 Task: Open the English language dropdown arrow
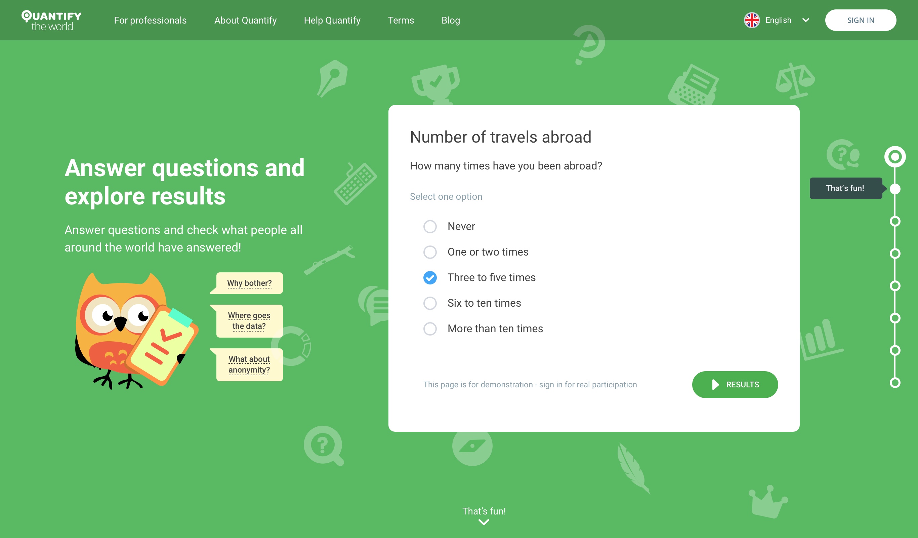pyautogui.click(x=805, y=21)
